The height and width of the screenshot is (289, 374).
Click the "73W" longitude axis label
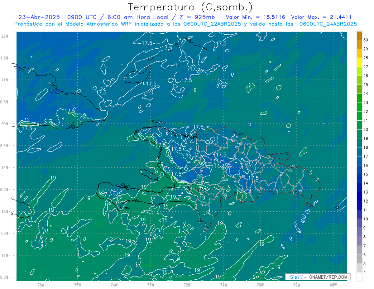[x=151, y=285]
